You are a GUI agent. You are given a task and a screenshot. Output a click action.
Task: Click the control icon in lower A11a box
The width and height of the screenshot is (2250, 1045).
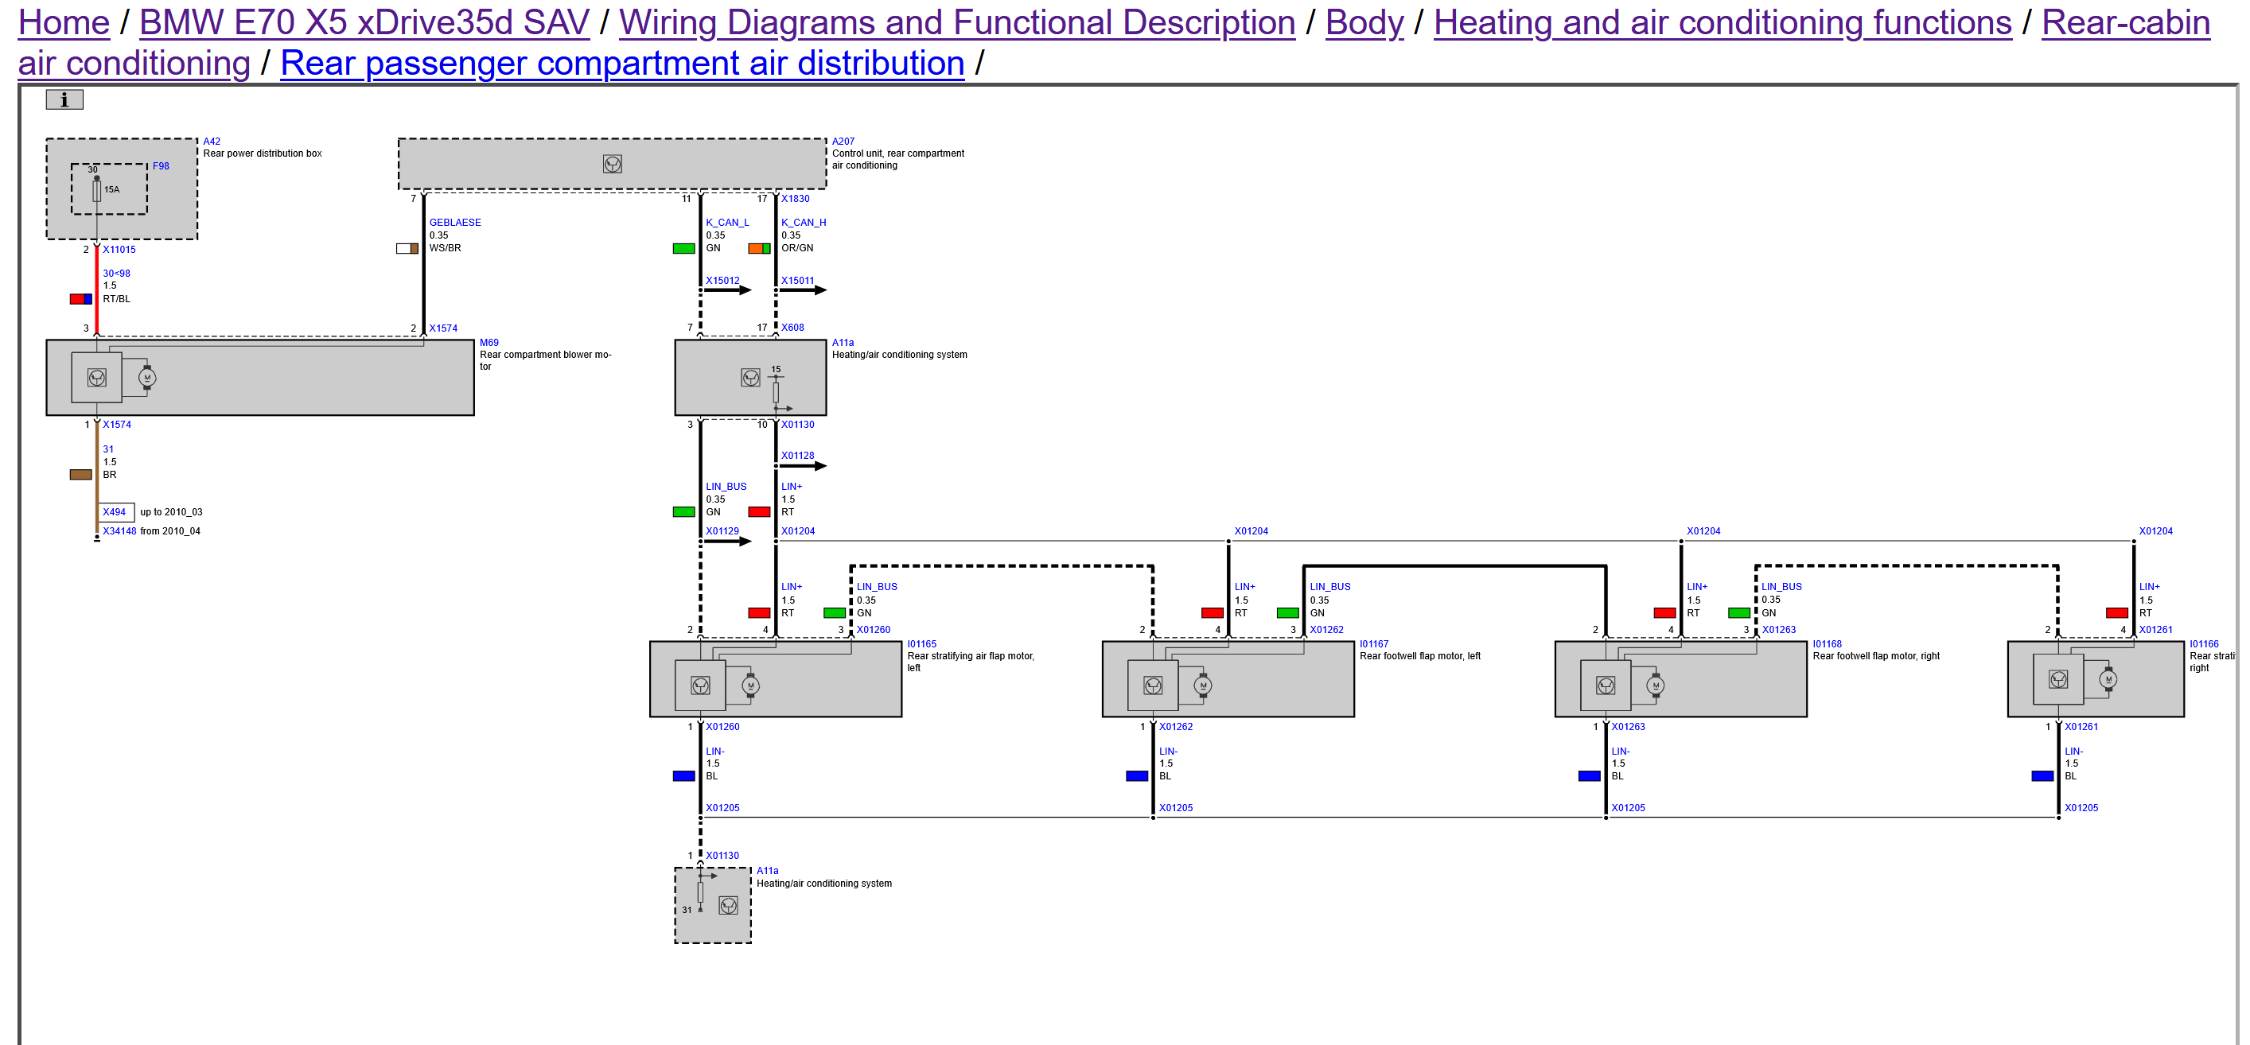[727, 905]
